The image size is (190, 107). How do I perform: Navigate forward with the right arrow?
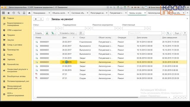click(41, 19)
